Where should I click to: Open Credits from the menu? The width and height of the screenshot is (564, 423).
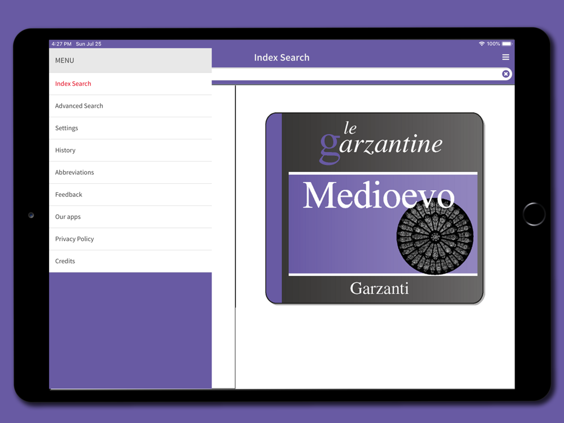pyautogui.click(x=130, y=261)
